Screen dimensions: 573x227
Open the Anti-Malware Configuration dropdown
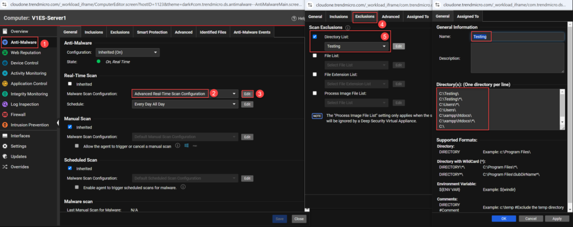128,53
